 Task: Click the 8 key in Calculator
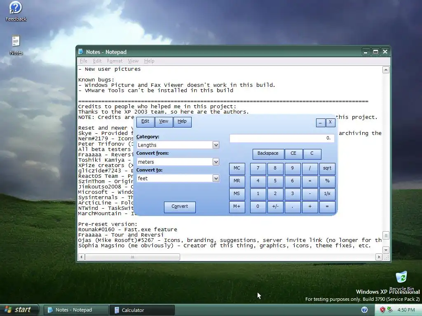click(275, 169)
